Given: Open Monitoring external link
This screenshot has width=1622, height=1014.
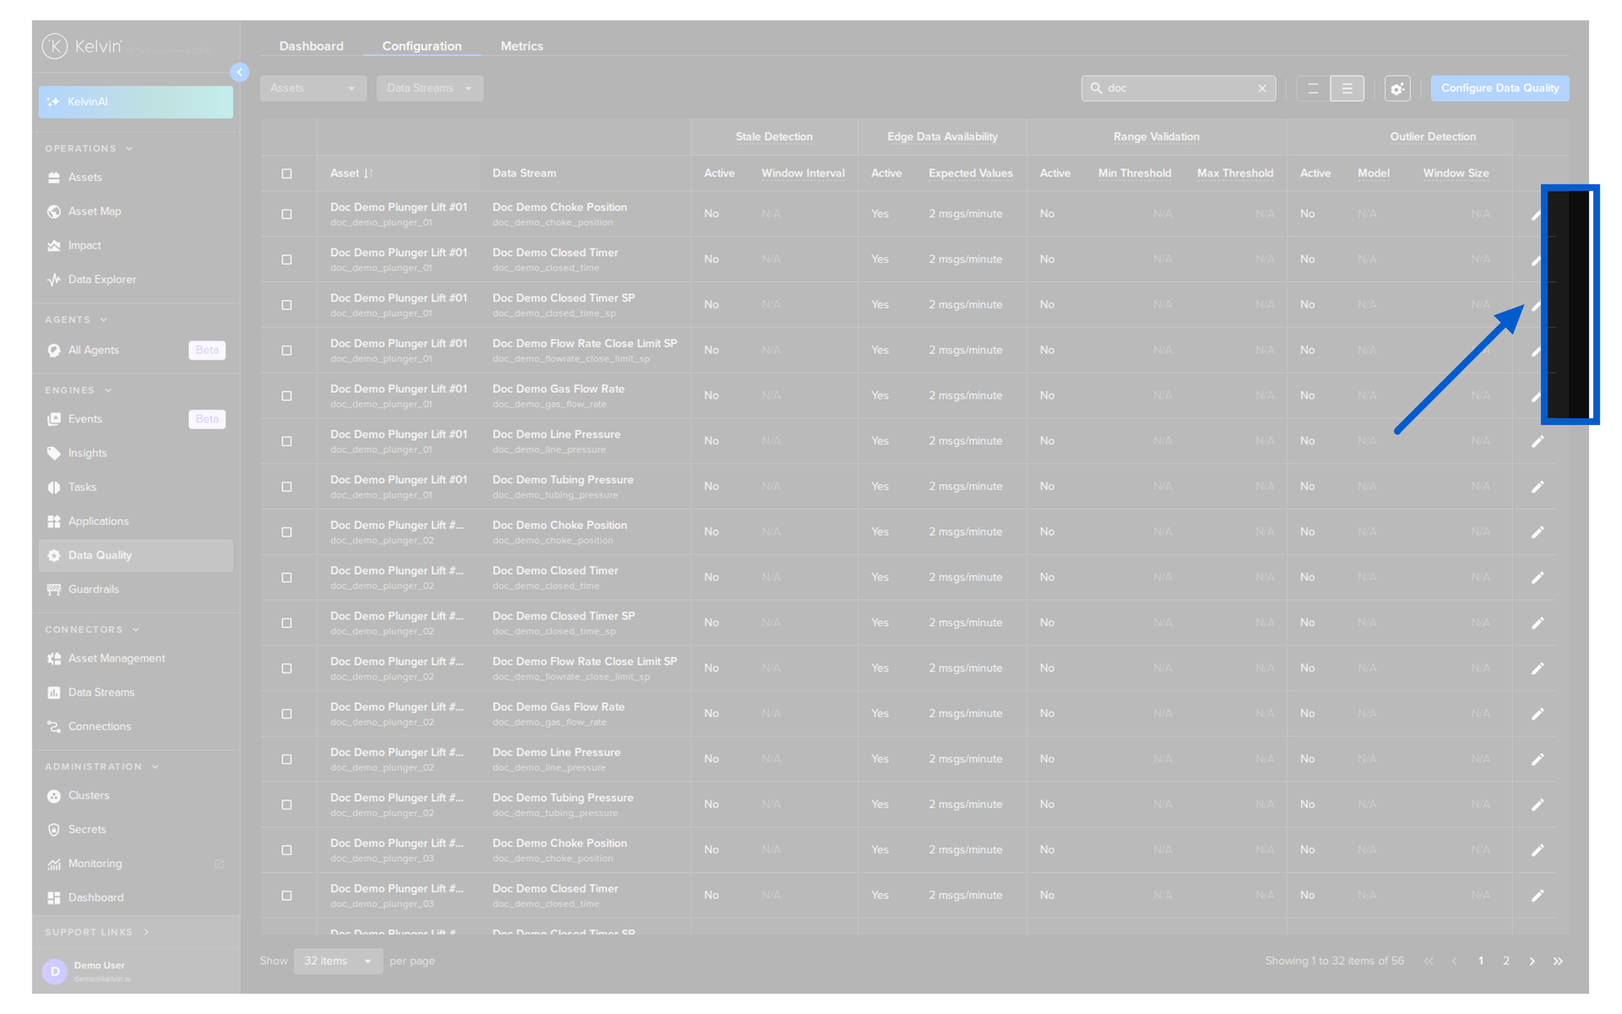Looking at the screenshot, I should 135,864.
